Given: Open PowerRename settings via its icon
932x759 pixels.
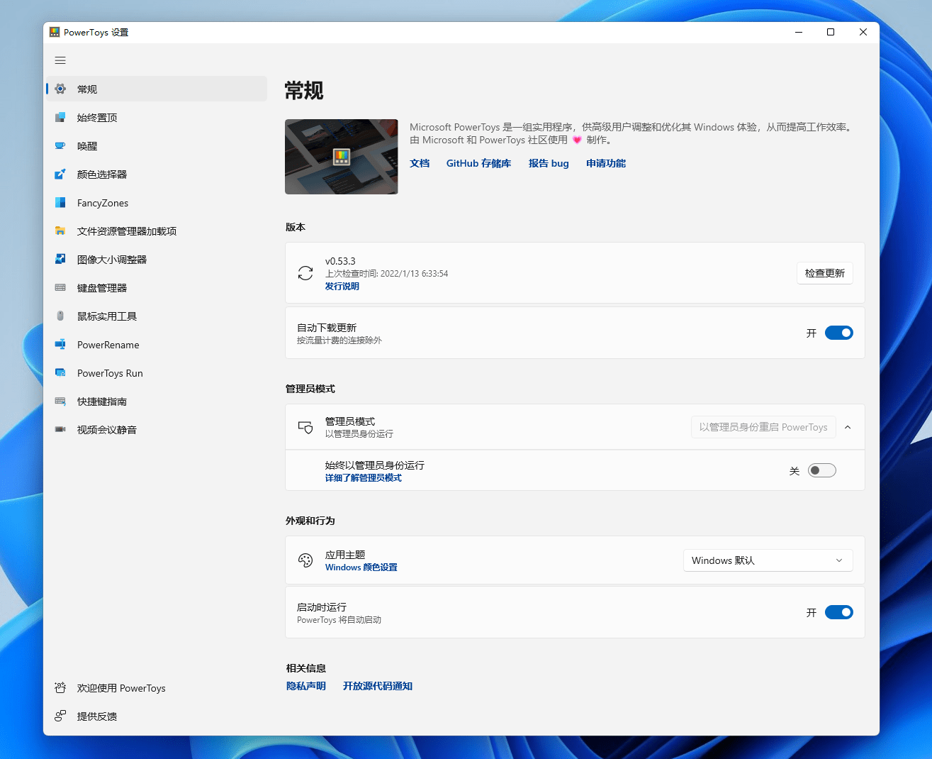Looking at the screenshot, I should tap(60, 344).
